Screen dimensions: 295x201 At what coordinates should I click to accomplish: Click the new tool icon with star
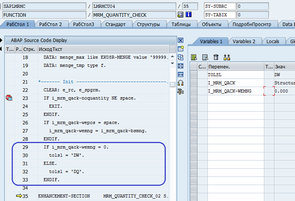[181, 49]
